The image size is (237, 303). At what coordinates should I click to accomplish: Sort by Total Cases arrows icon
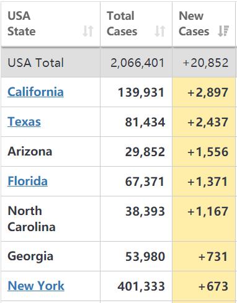[x=160, y=31]
